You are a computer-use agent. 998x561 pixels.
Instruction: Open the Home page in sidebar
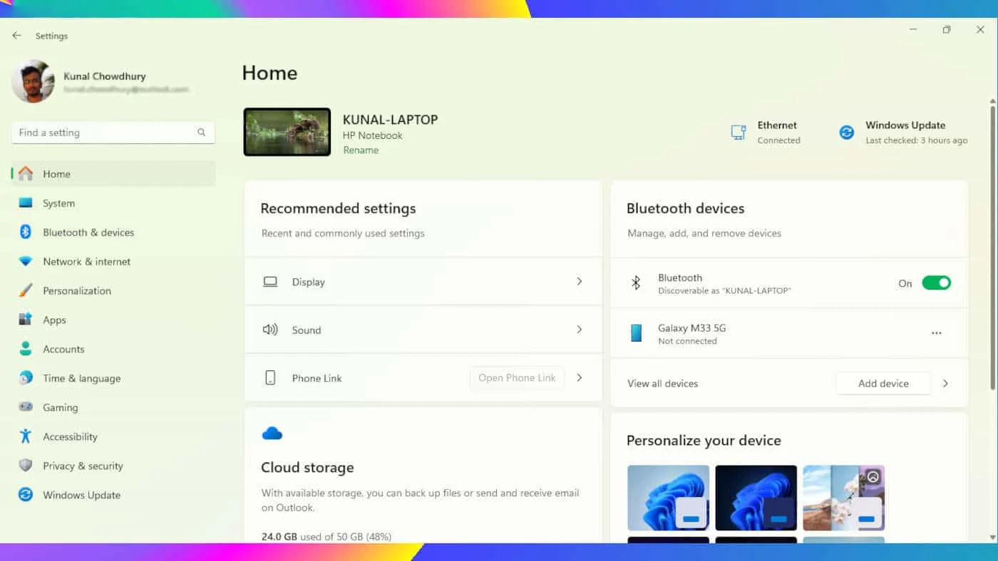point(113,174)
